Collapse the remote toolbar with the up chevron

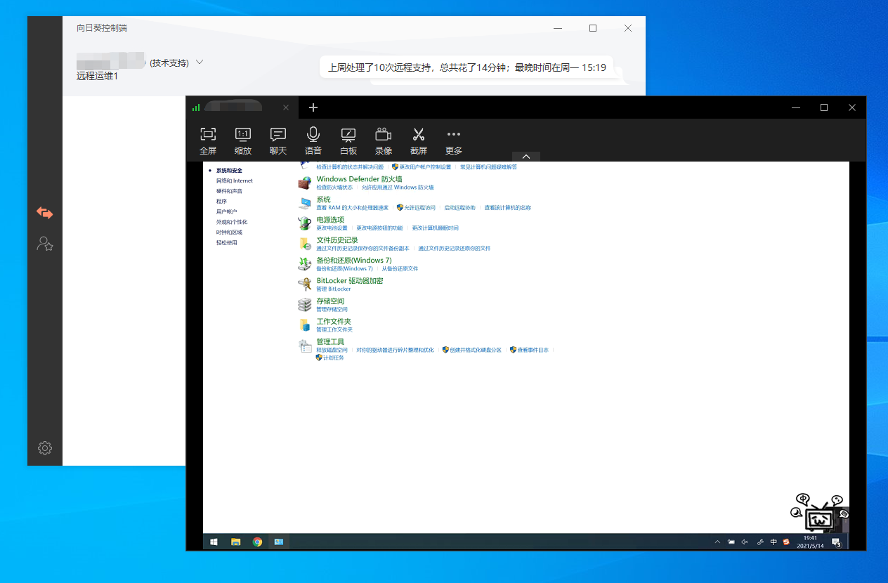pyautogui.click(x=526, y=157)
